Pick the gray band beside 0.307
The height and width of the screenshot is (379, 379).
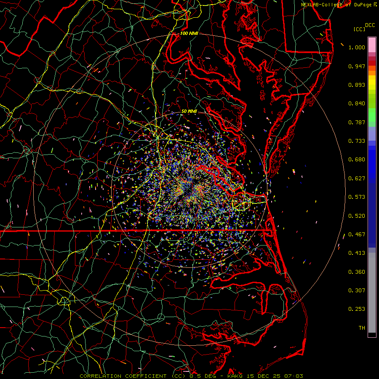pos(372,293)
